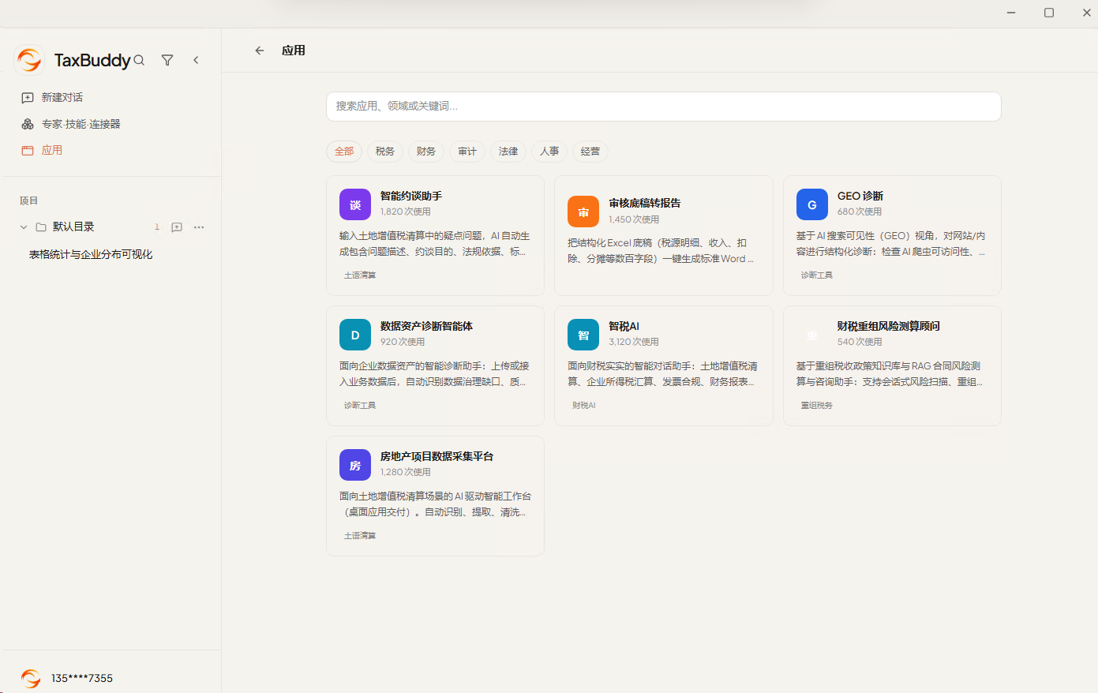1098x693 pixels.
Task: Click the 智 icon of 智税AI
Action: click(x=583, y=335)
